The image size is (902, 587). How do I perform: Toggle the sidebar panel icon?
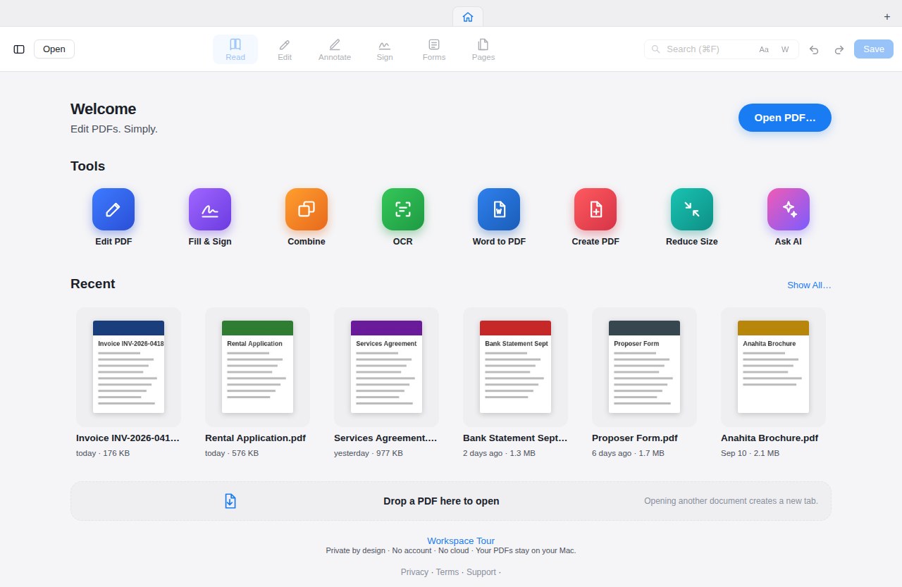click(x=19, y=49)
